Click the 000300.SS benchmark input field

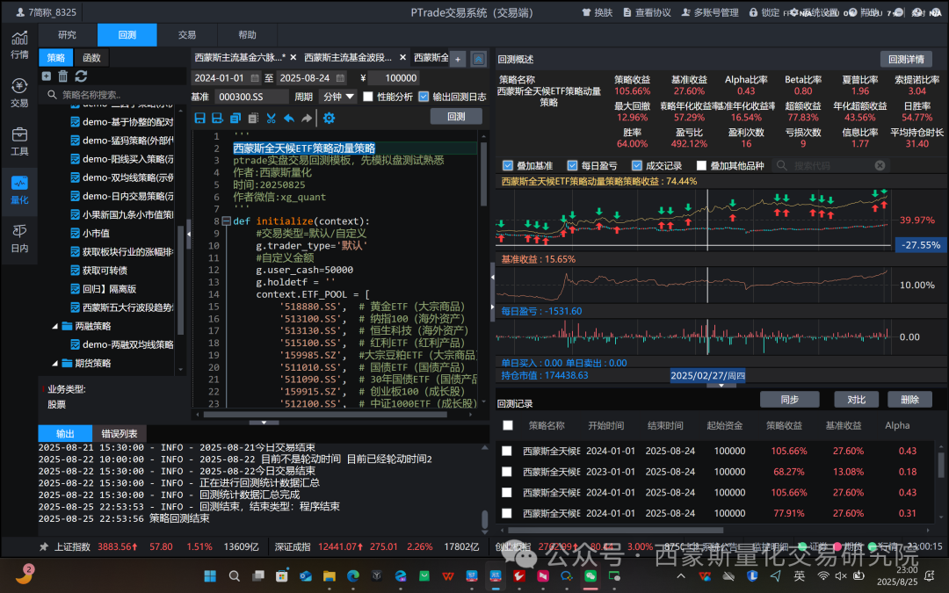click(x=251, y=97)
